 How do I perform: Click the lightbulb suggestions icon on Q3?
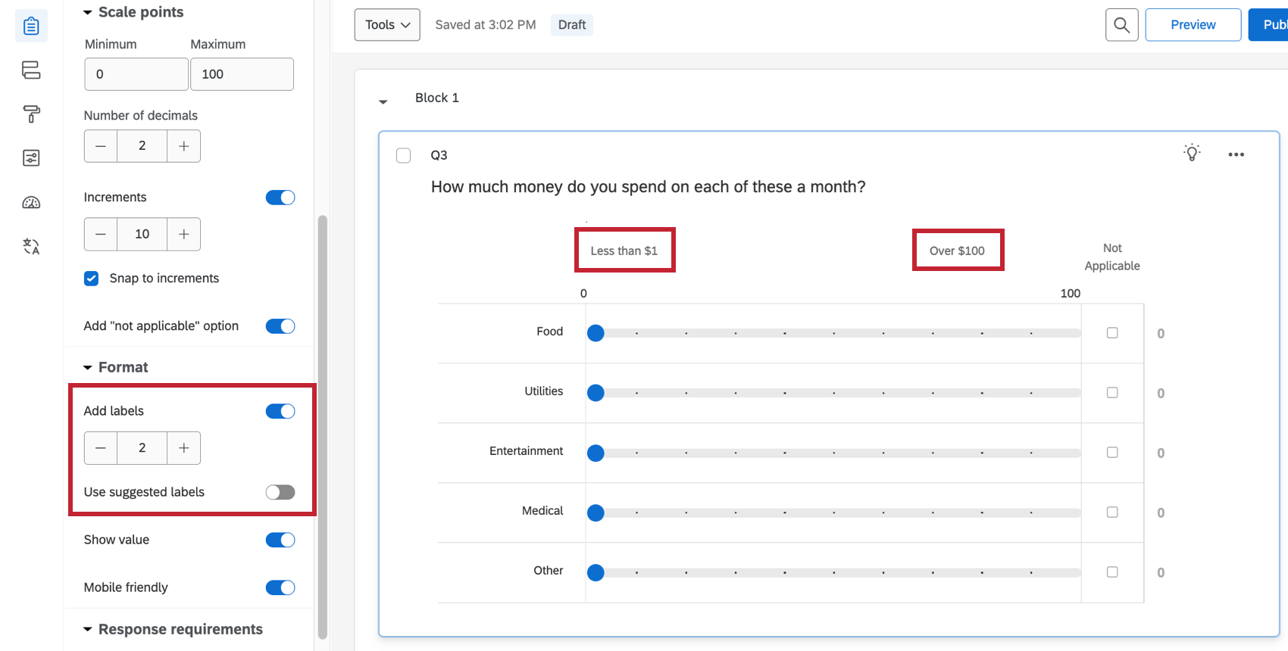pos(1192,153)
